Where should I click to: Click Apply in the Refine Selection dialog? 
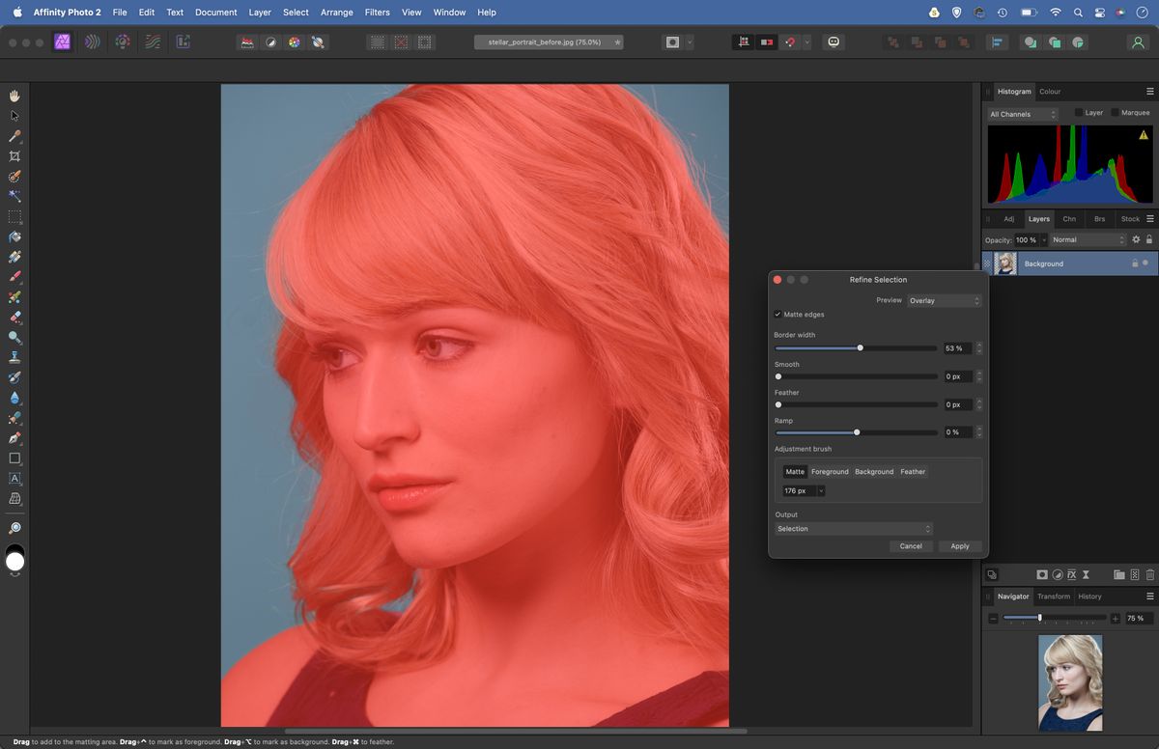tap(959, 545)
